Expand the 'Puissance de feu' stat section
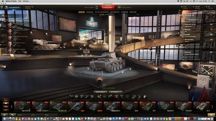The height and width of the screenshot is (121, 216). (190, 24)
